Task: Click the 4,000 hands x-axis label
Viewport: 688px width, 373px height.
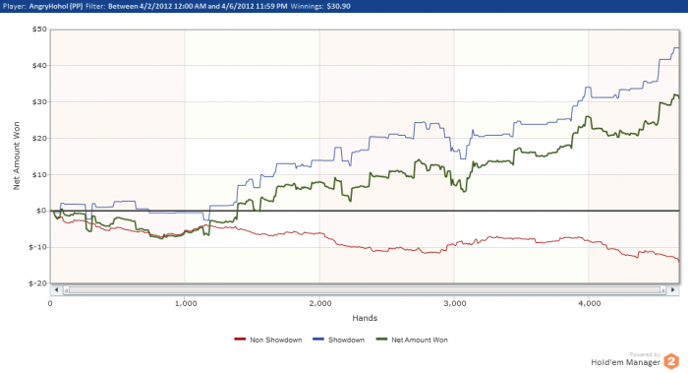Action: click(590, 303)
